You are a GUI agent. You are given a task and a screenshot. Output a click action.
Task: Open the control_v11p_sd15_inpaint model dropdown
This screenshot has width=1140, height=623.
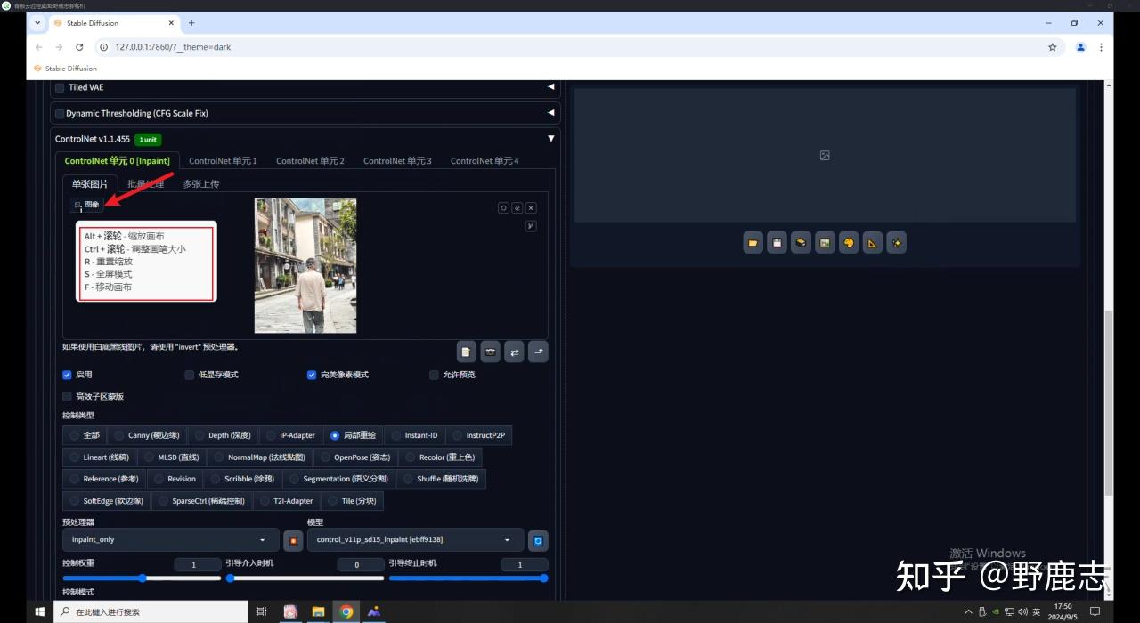click(414, 540)
